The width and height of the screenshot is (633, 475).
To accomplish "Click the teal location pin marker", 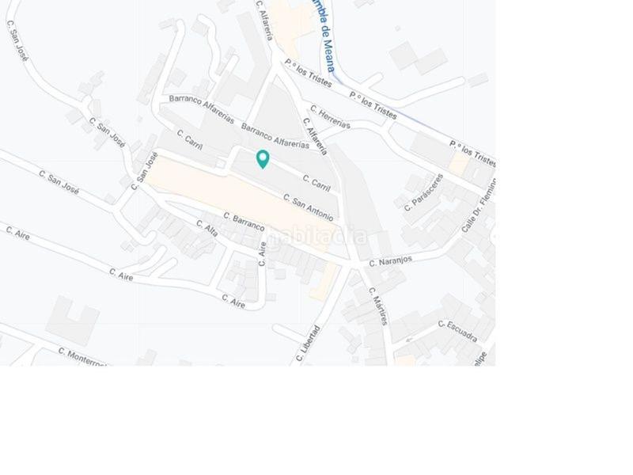I will pos(263,159).
